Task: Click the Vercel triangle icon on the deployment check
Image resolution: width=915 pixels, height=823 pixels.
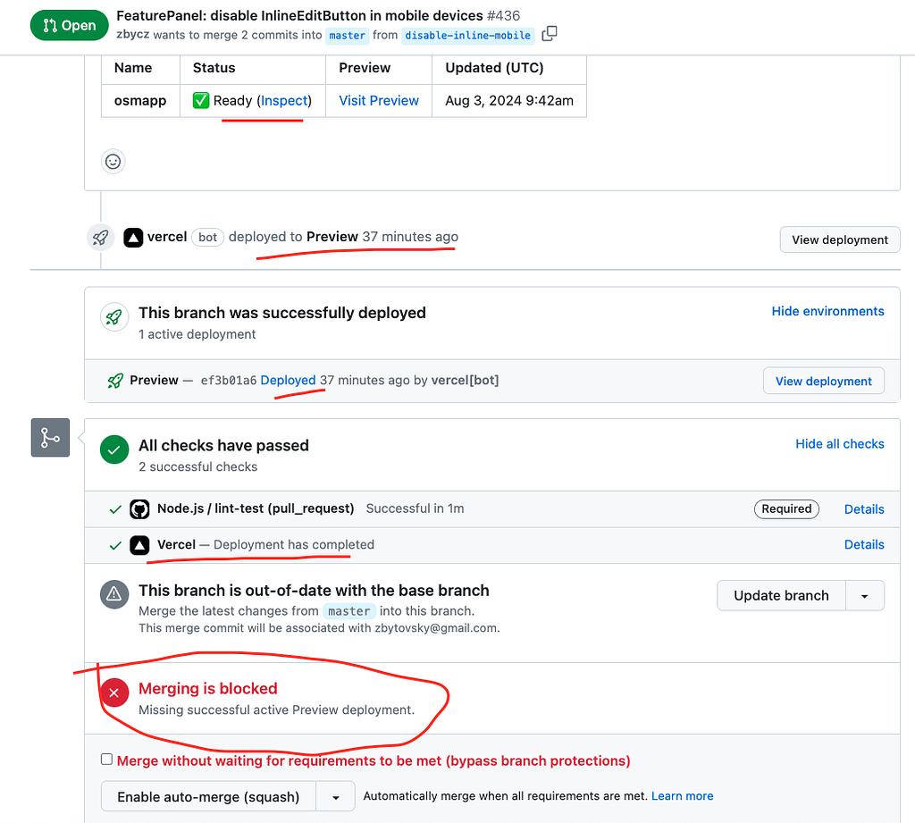Action: tap(140, 544)
